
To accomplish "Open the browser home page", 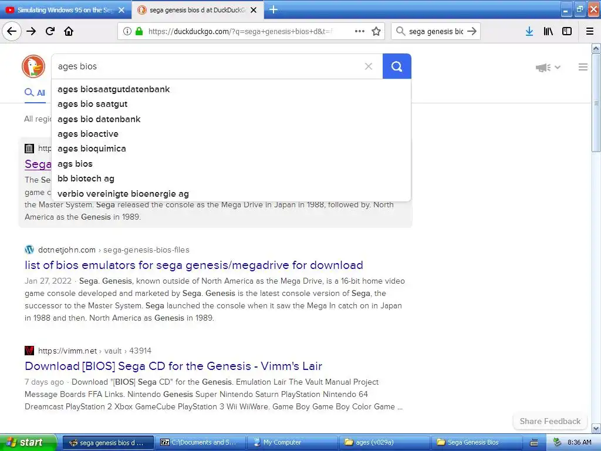I will click(x=69, y=31).
